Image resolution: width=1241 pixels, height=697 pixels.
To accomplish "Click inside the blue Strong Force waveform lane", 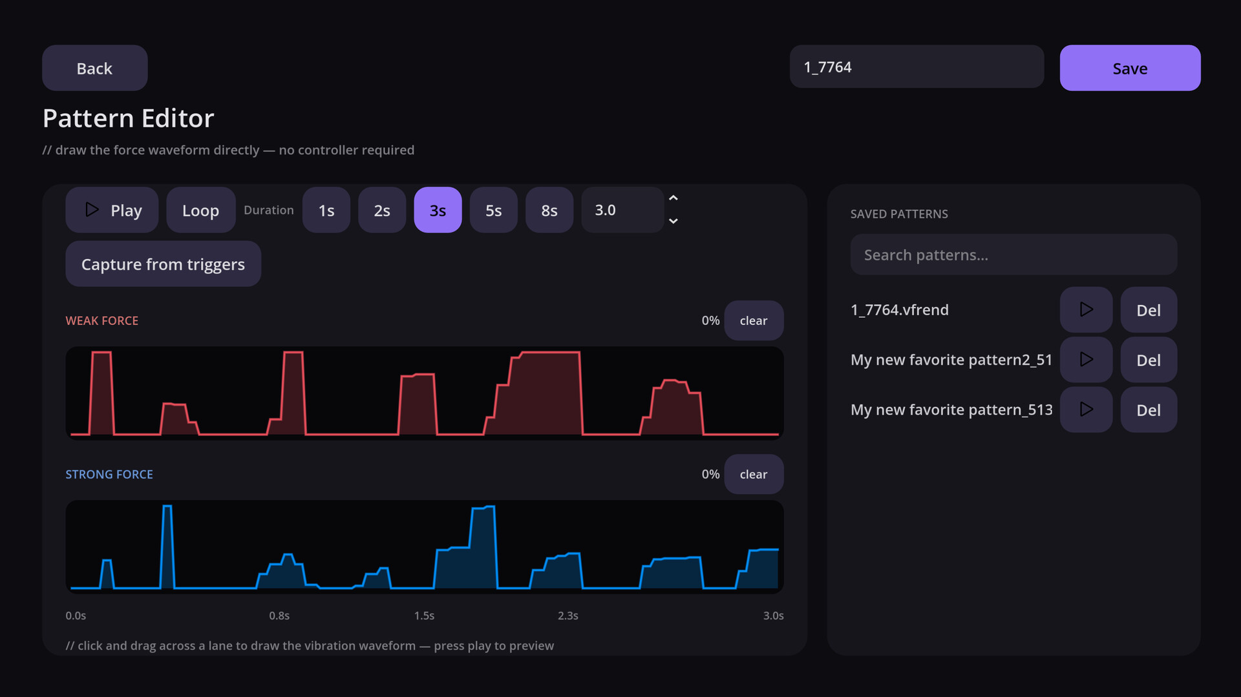I will pos(424,546).
